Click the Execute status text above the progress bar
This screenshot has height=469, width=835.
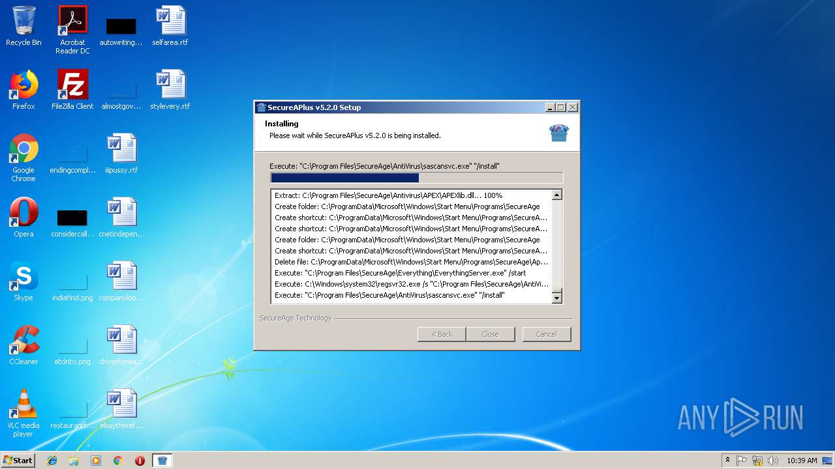pos(385,166)
